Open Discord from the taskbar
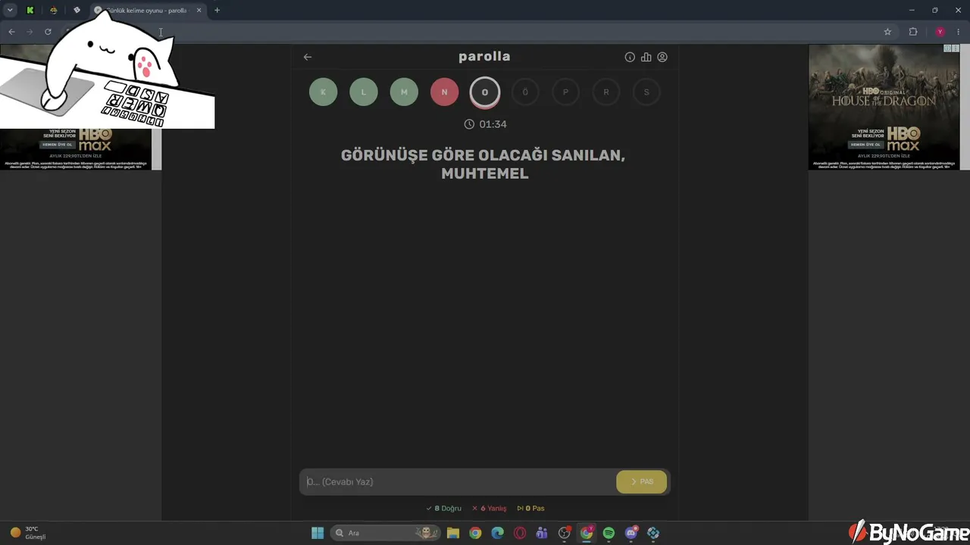Viewport: 970px width, 545px height. click(x=631, y=533)
